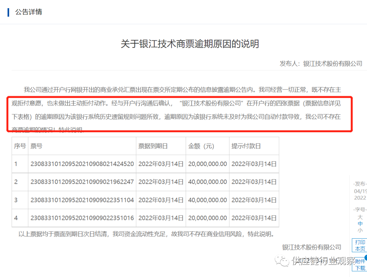
Task: Click serial number 3 in the table
Action: pos(16,200)
